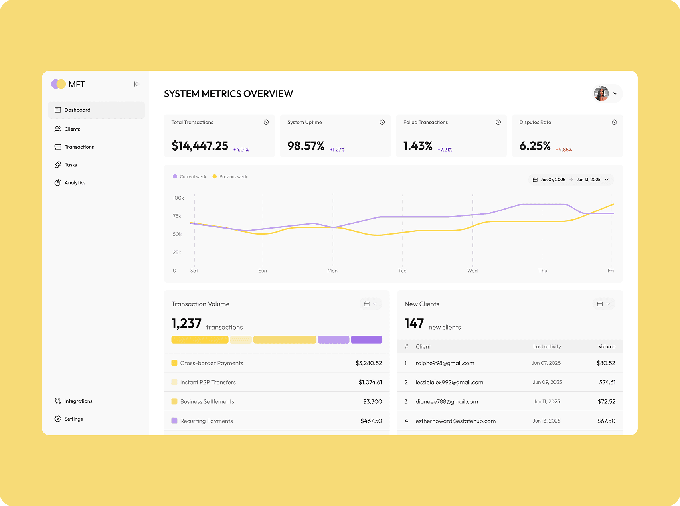Click the MET logo

coord(68,84)
